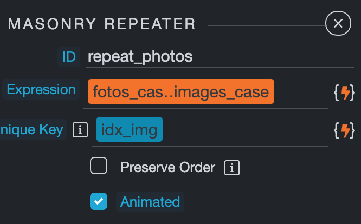The image size is (361, 224).
Task: Click the Unique Key property label
Action: tap(31, 129)
